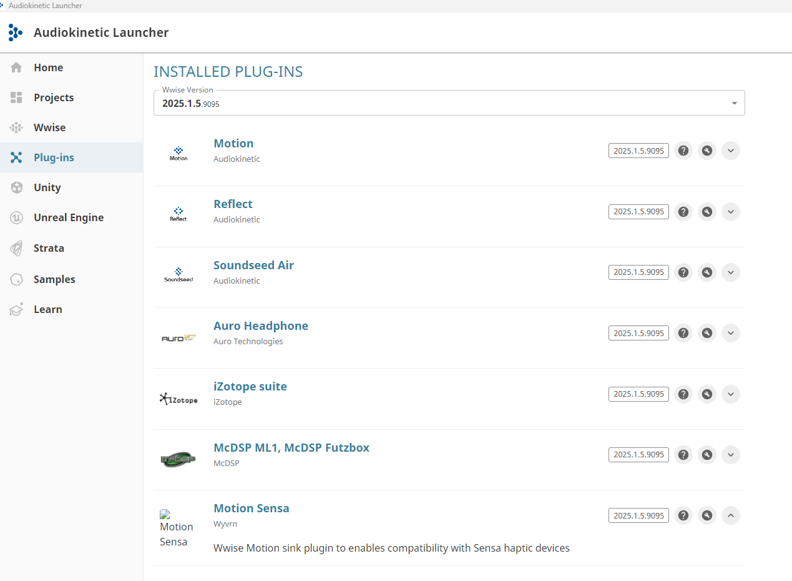Click wrench icon for Soundseed Air
This screenshot has width=792, height=581.
tap(706, 272)
